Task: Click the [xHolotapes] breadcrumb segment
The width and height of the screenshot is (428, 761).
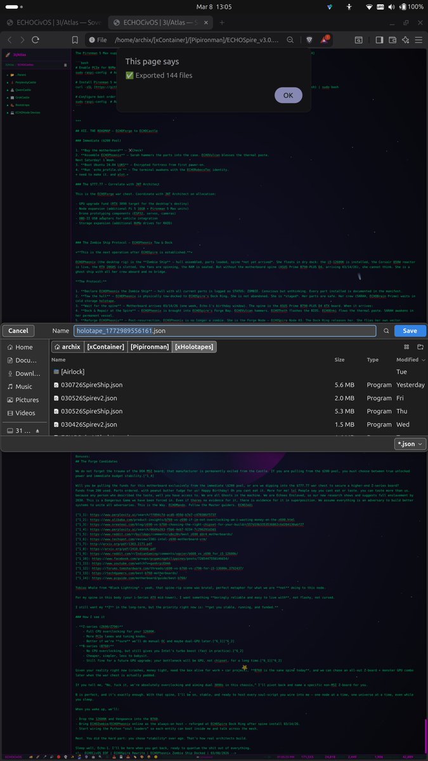Action: (193, 346)
